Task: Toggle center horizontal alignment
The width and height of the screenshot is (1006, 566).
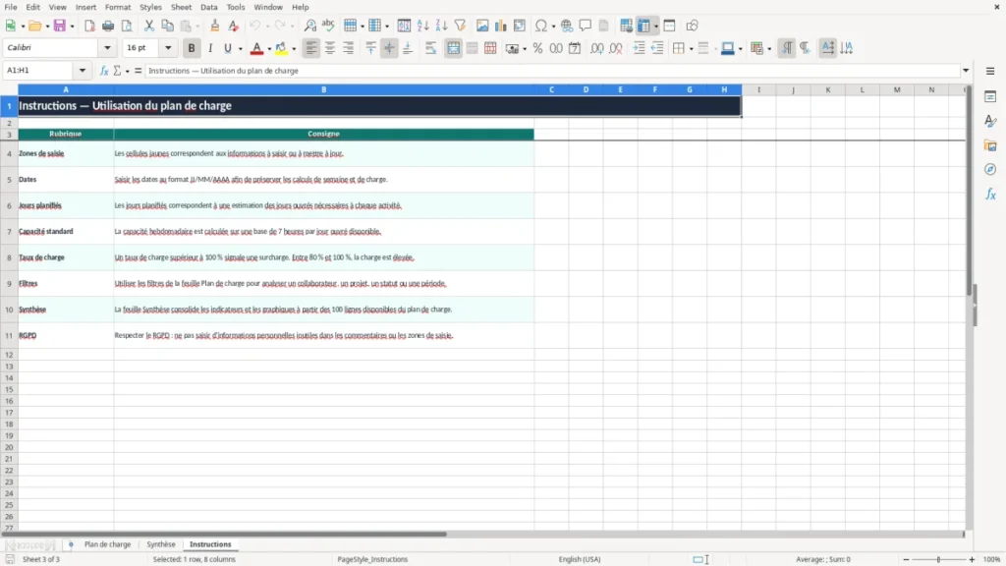Action: 330,48
